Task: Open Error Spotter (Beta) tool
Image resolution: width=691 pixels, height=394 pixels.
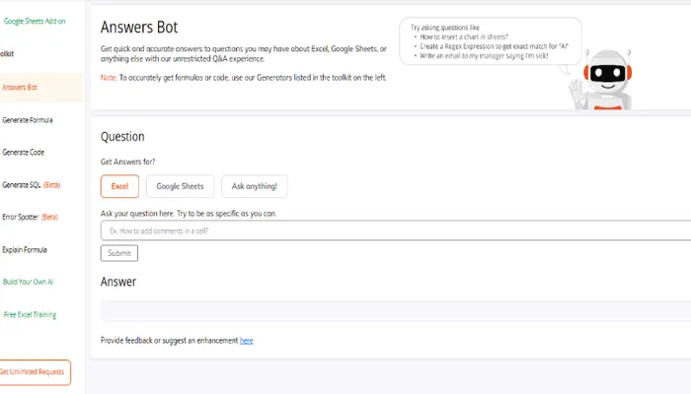Action: tap(31, 217)
